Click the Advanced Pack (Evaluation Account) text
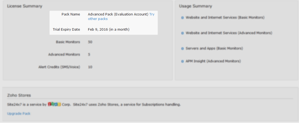Screen dimensions: 299x123 pos(118,14)
